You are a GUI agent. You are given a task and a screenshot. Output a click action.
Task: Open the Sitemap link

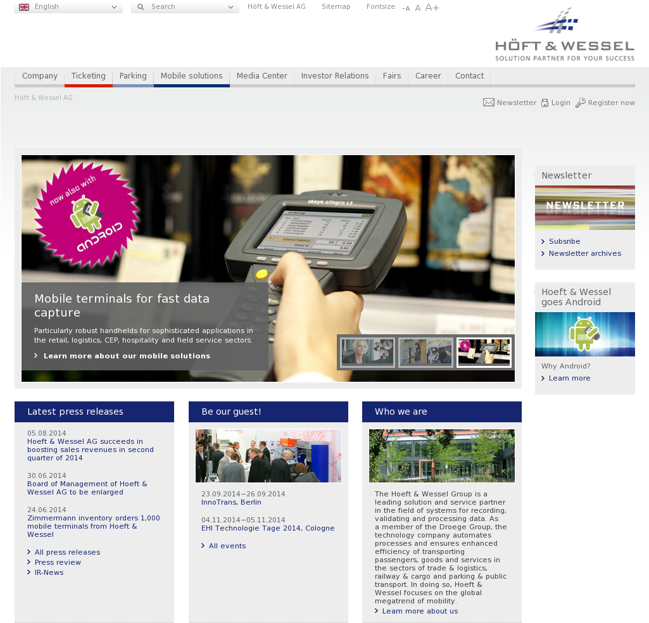point(336,6)
